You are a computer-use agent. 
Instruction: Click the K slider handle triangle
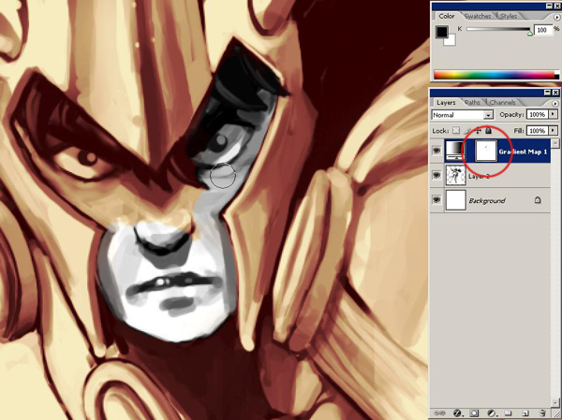530,34
